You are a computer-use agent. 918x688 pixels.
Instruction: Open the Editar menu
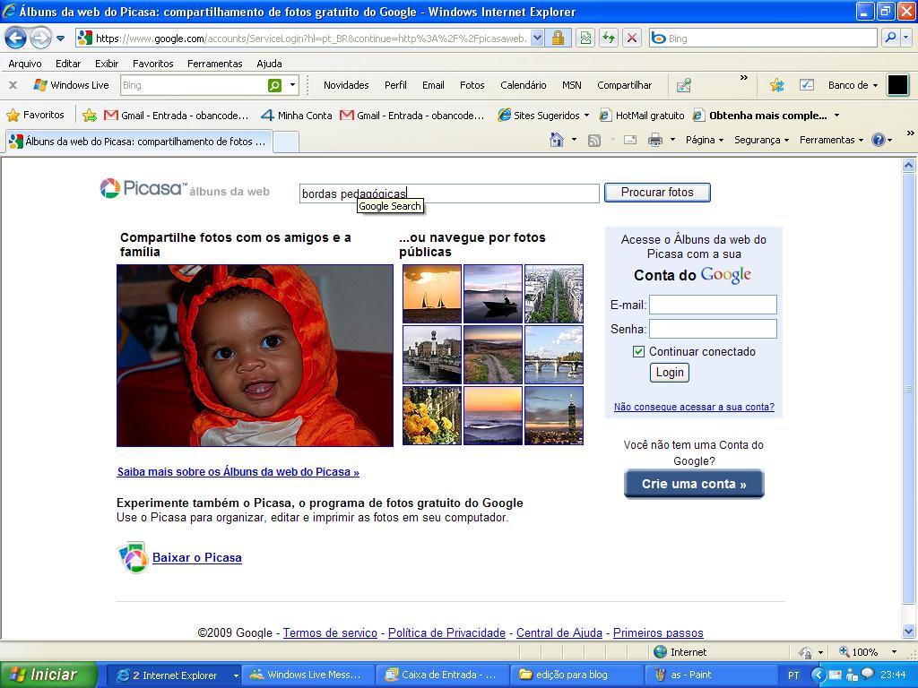[68, 64]
